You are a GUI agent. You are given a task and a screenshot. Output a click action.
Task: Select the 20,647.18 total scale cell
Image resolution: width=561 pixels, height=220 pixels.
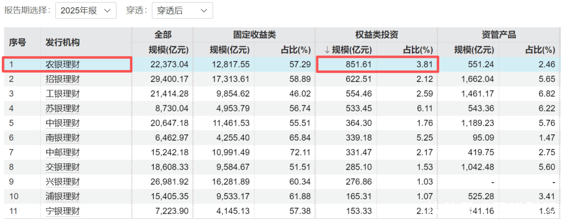click(x=169, y=123)
